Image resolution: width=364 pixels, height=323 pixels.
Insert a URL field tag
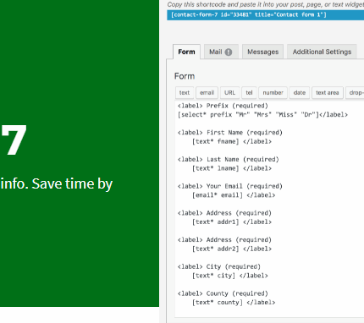tap(229, 93)
